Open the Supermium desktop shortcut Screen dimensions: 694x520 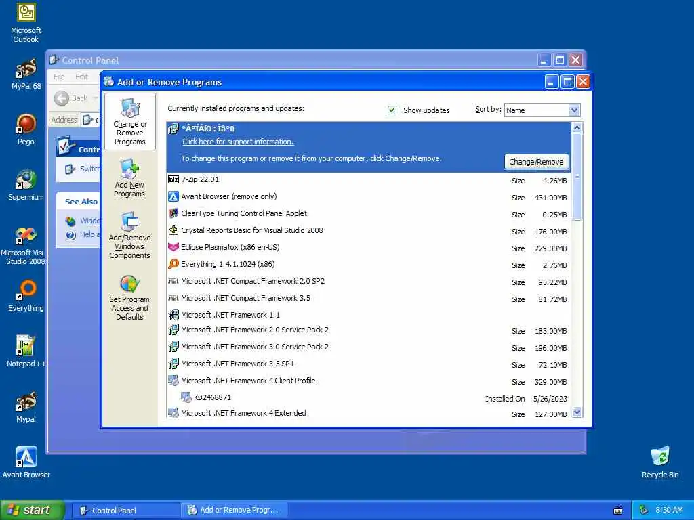(26, 186)
